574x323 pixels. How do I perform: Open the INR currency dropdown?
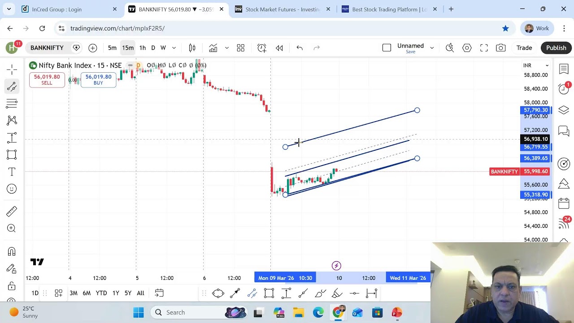(535, 65)
